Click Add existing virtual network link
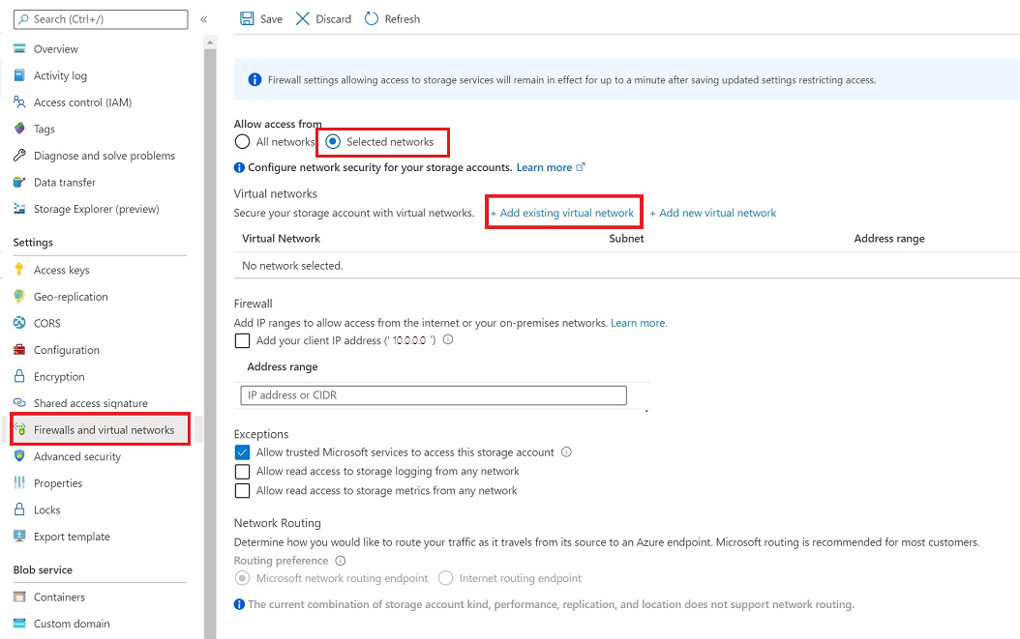 [x=562, y=213]
